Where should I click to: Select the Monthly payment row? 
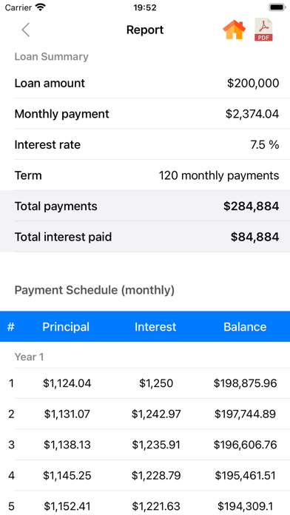click(x=145, y=114)
